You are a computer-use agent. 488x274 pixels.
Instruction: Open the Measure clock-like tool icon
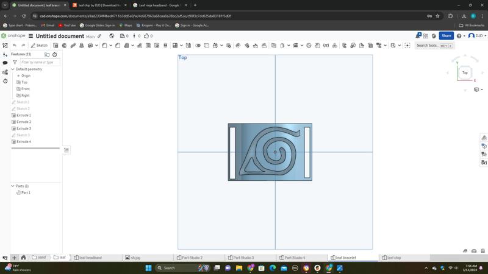(x=309, y=45)
